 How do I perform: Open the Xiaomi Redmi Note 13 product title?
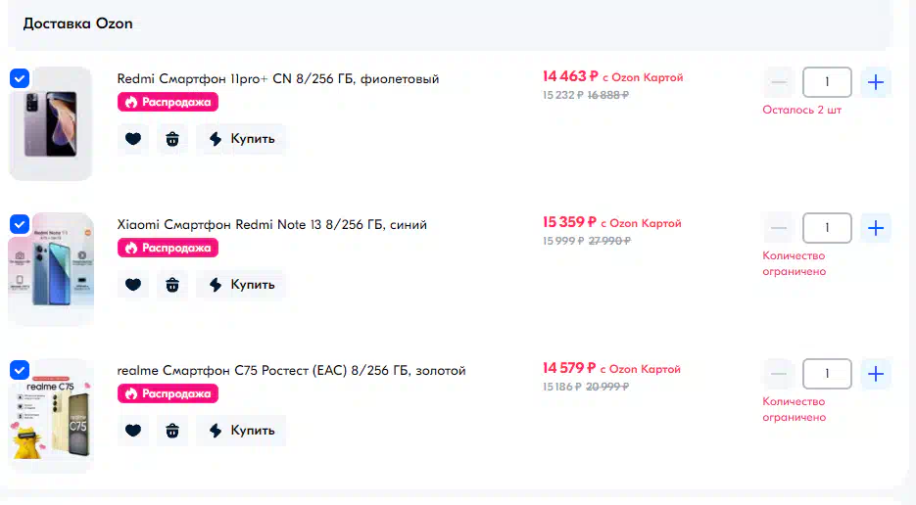click(271, 225)
